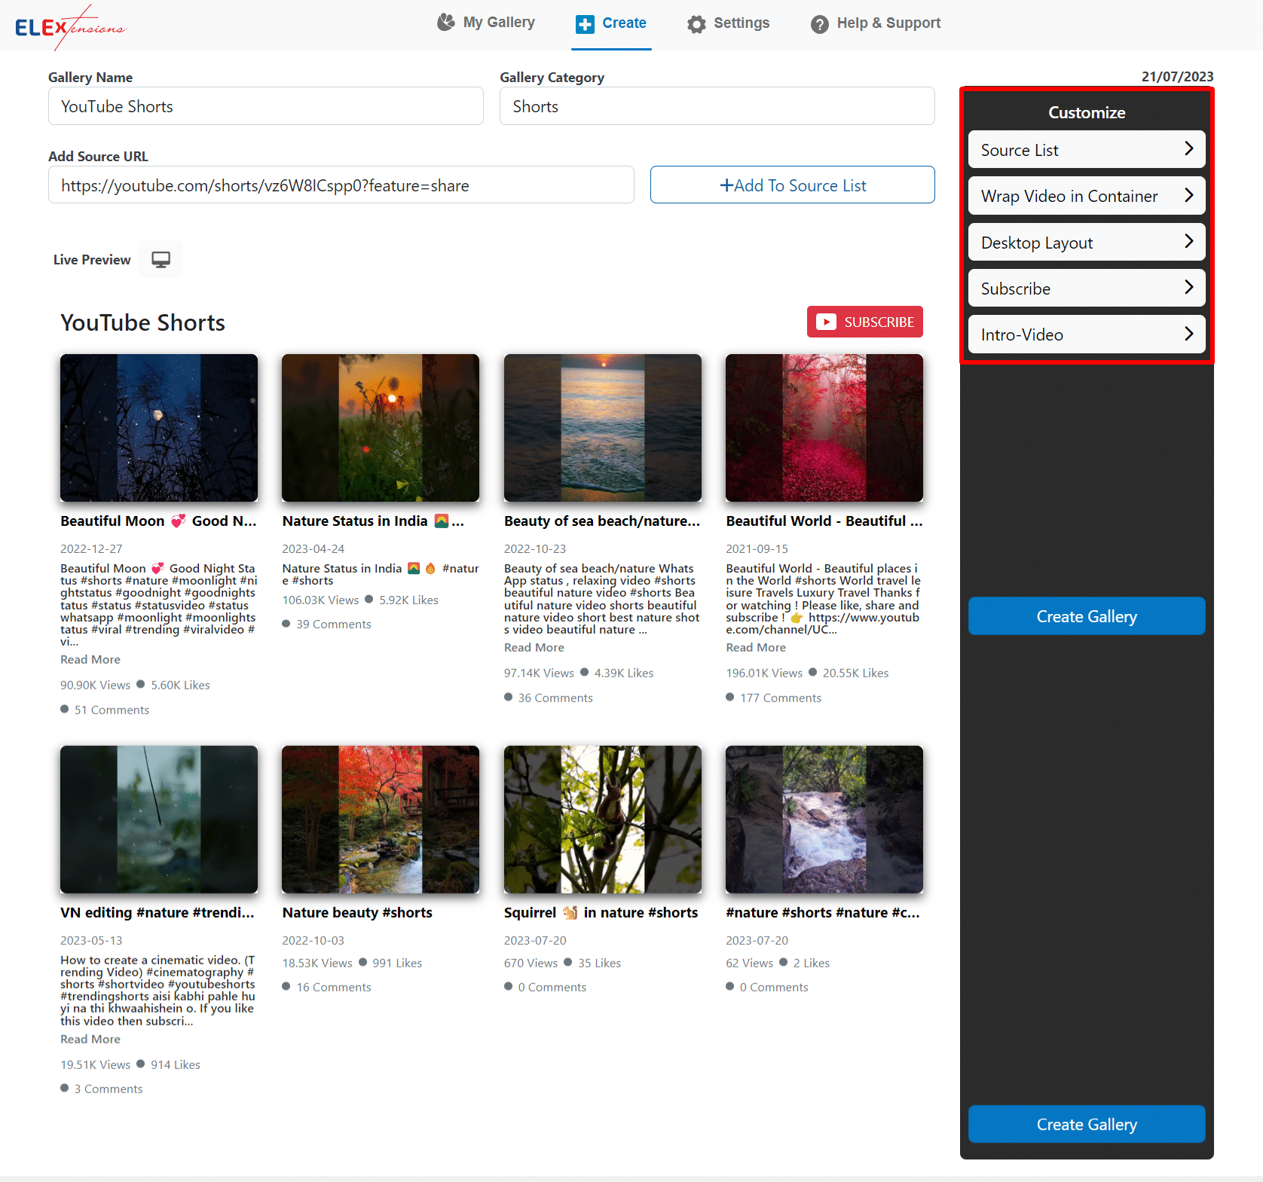
Task: Click Read More under Beautiful Moon
Action: pos(90,660)
